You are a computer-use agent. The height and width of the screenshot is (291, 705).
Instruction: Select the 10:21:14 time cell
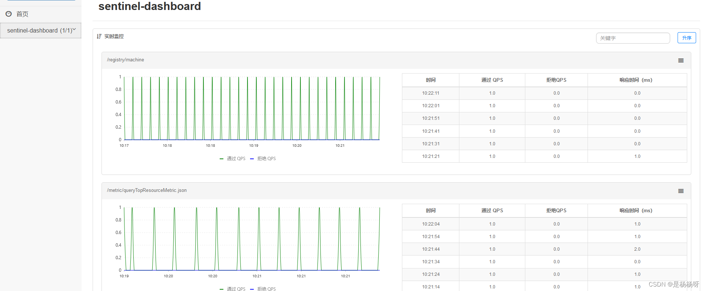tap(430, 287)
